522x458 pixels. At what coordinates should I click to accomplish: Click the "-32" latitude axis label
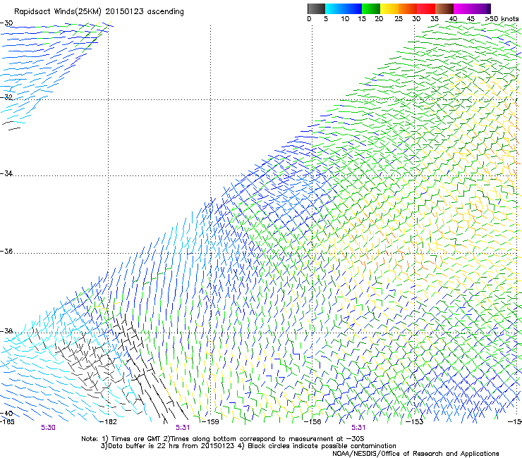[x=6, y=97]
